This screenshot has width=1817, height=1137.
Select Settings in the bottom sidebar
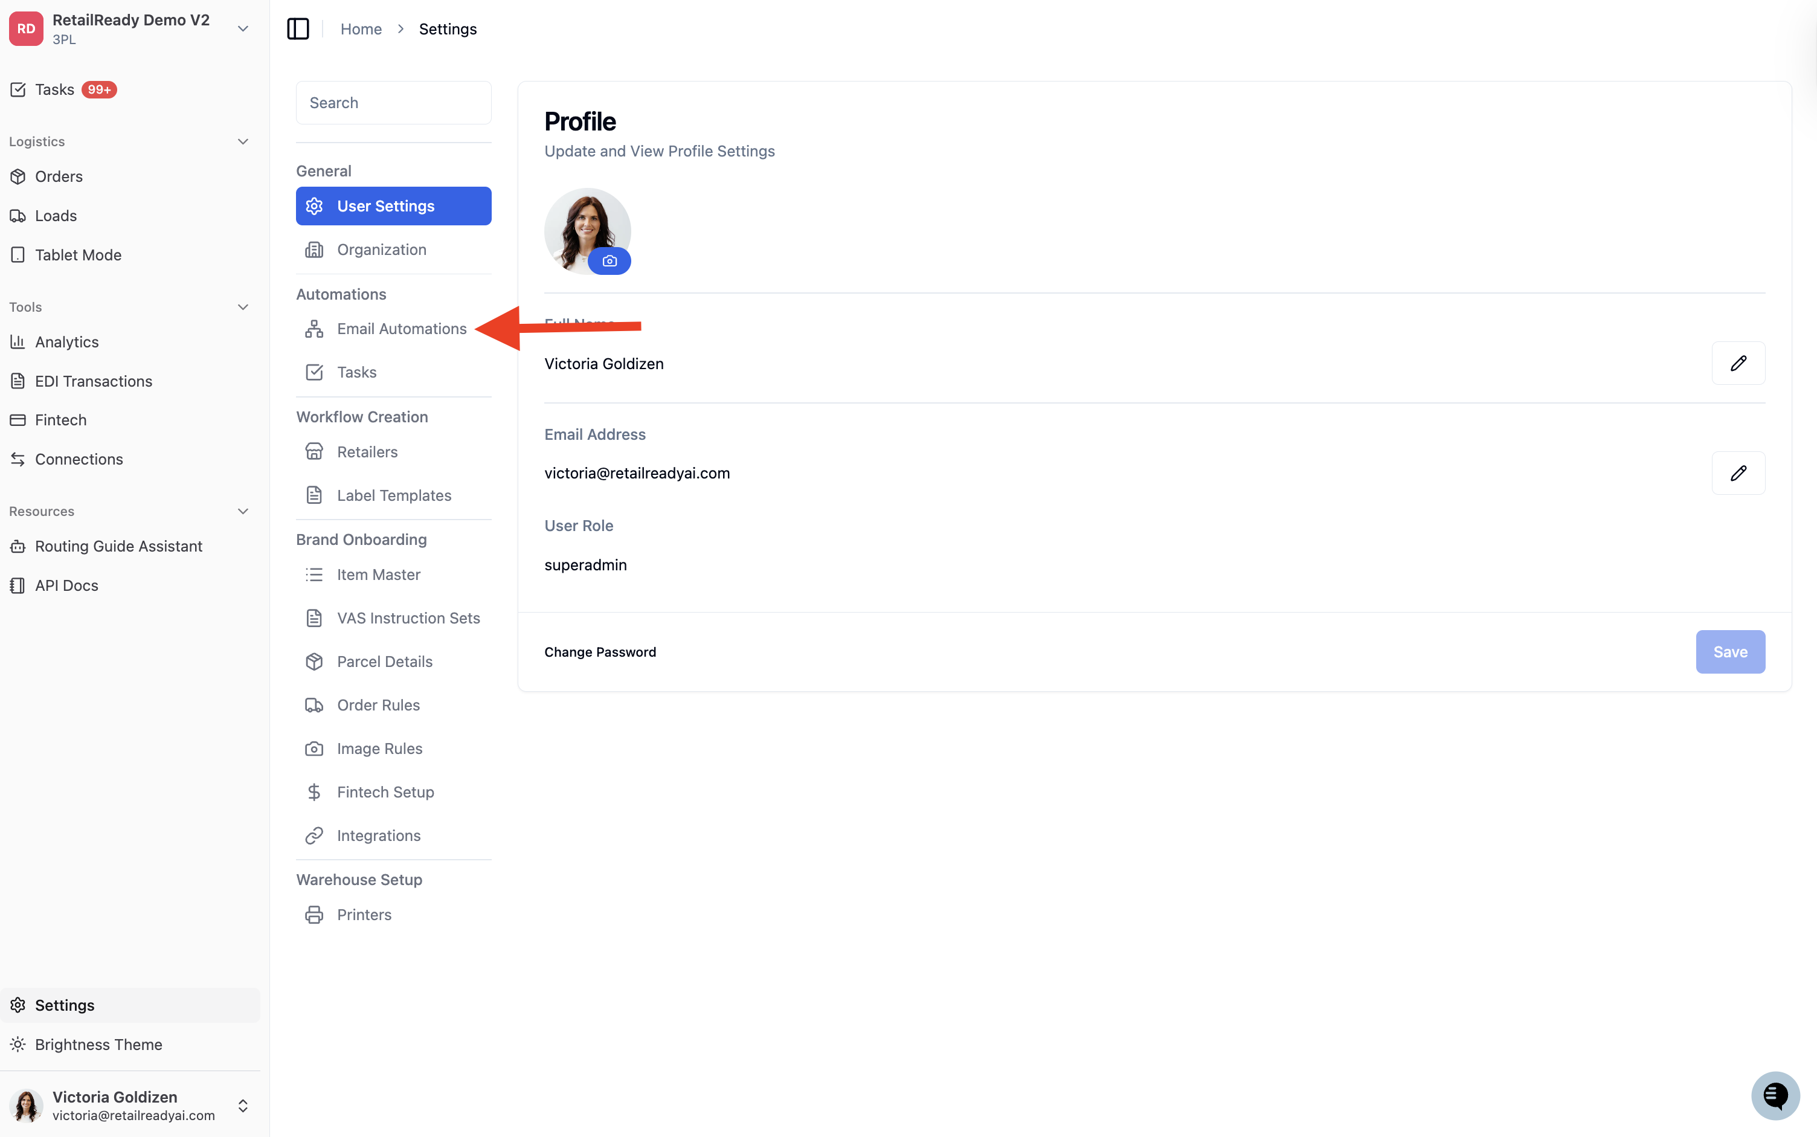(x=130, y=1005)
